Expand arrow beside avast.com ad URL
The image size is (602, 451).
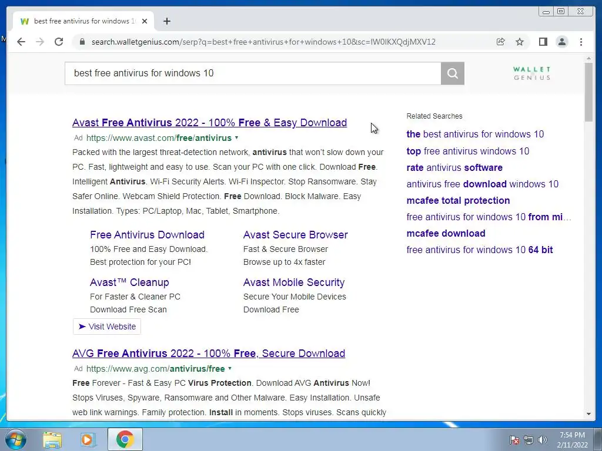click(236, 137)
